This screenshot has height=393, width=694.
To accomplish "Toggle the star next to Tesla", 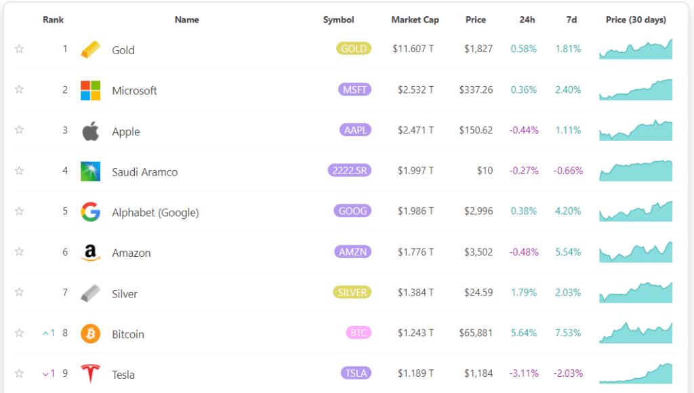I will [19, 373].
